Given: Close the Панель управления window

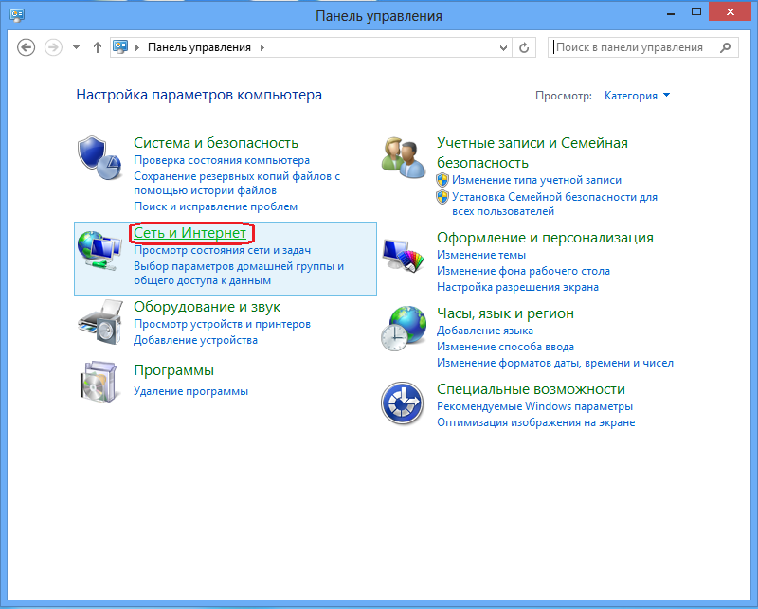Looking at the screenshot, I should 730,12.
